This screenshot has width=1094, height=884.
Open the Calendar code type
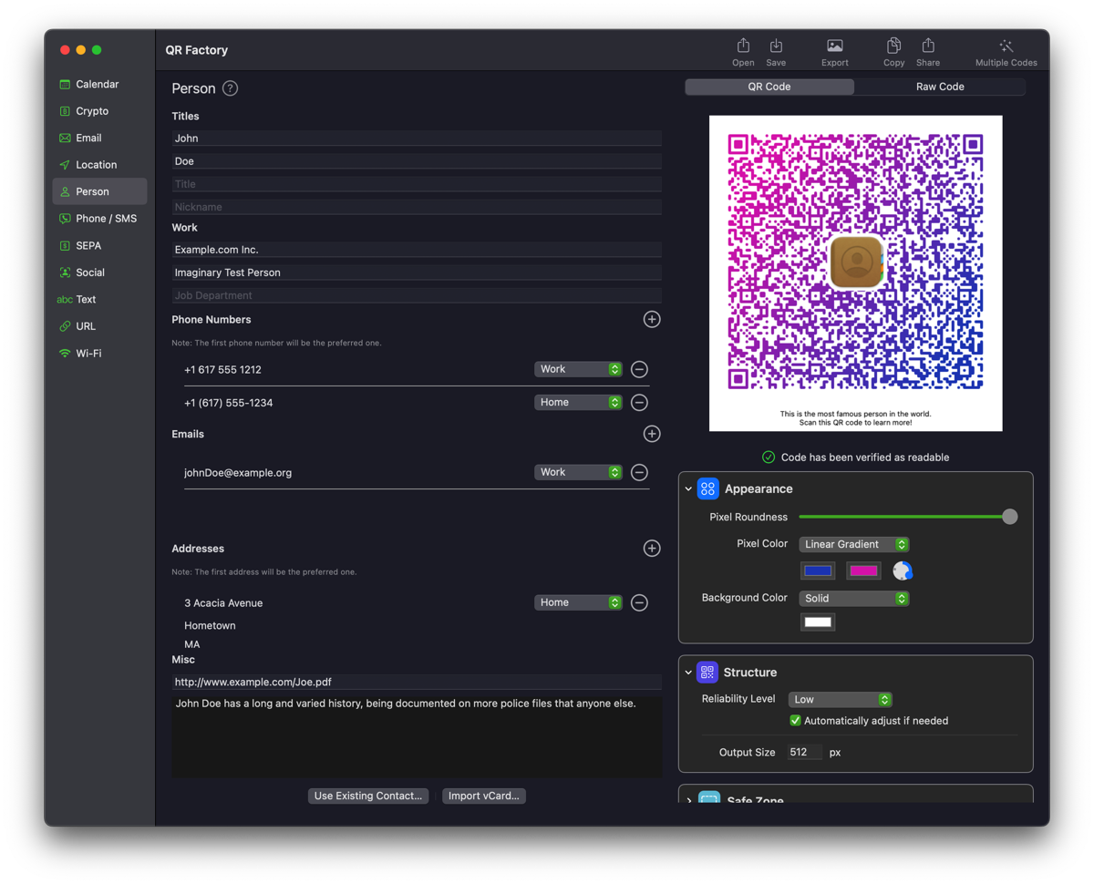coord(98,84)
